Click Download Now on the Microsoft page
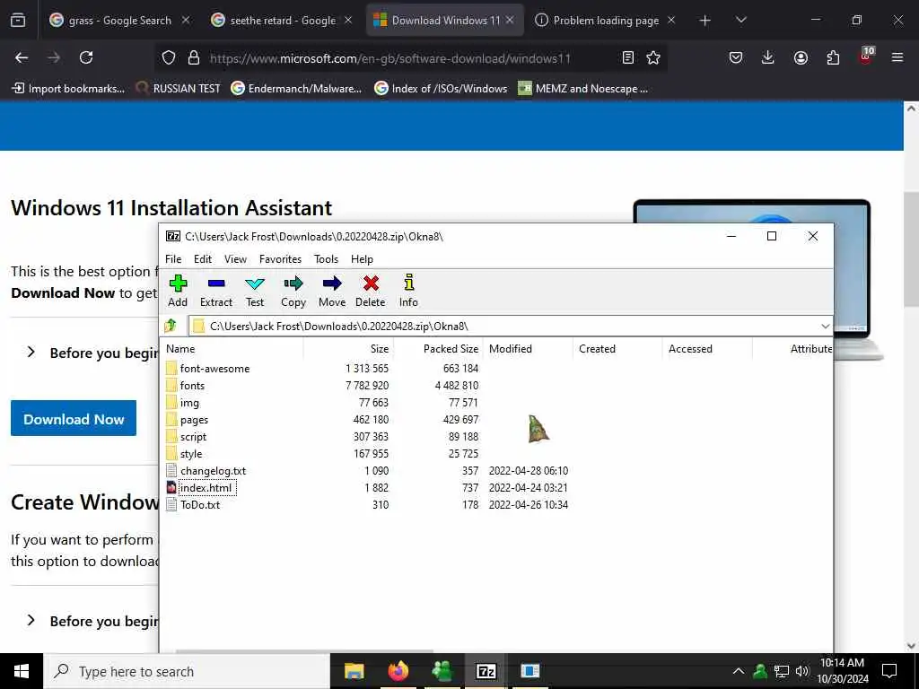Image resolution: width=919 pixels, height=689 pixels. click(74, 418)
